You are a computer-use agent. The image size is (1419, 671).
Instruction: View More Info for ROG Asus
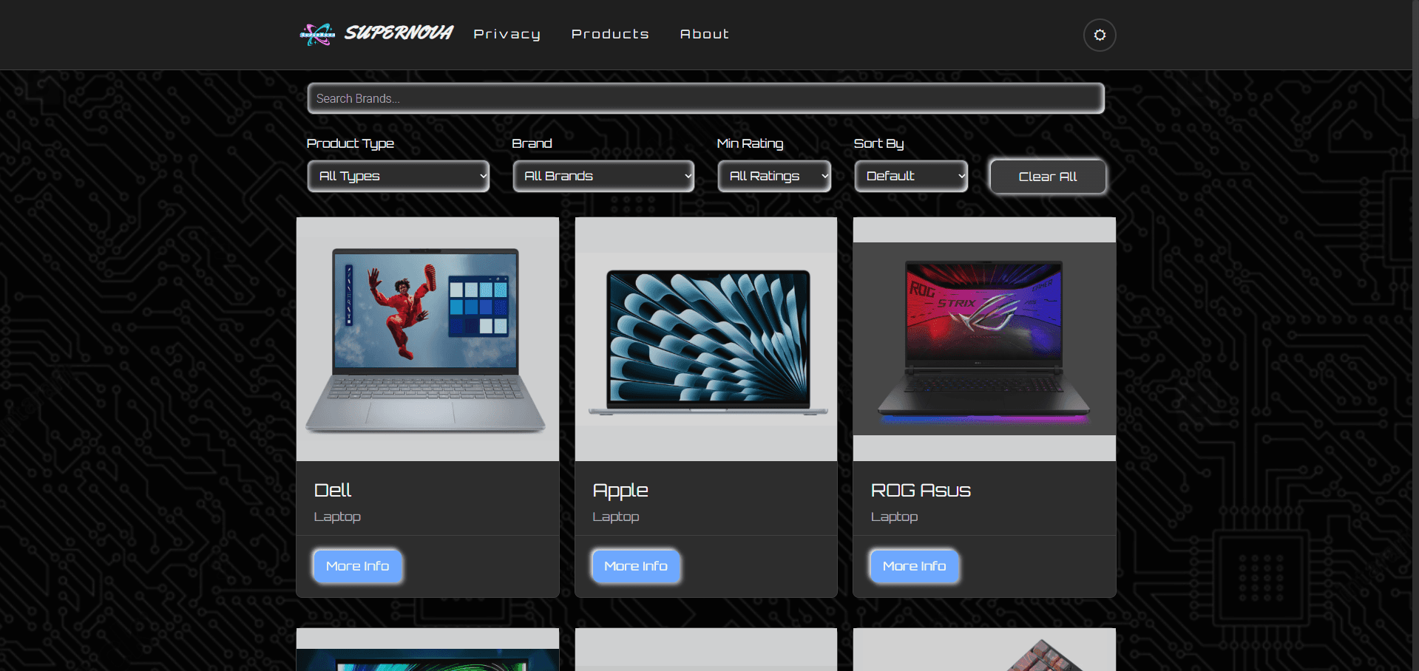pos(914,566)
